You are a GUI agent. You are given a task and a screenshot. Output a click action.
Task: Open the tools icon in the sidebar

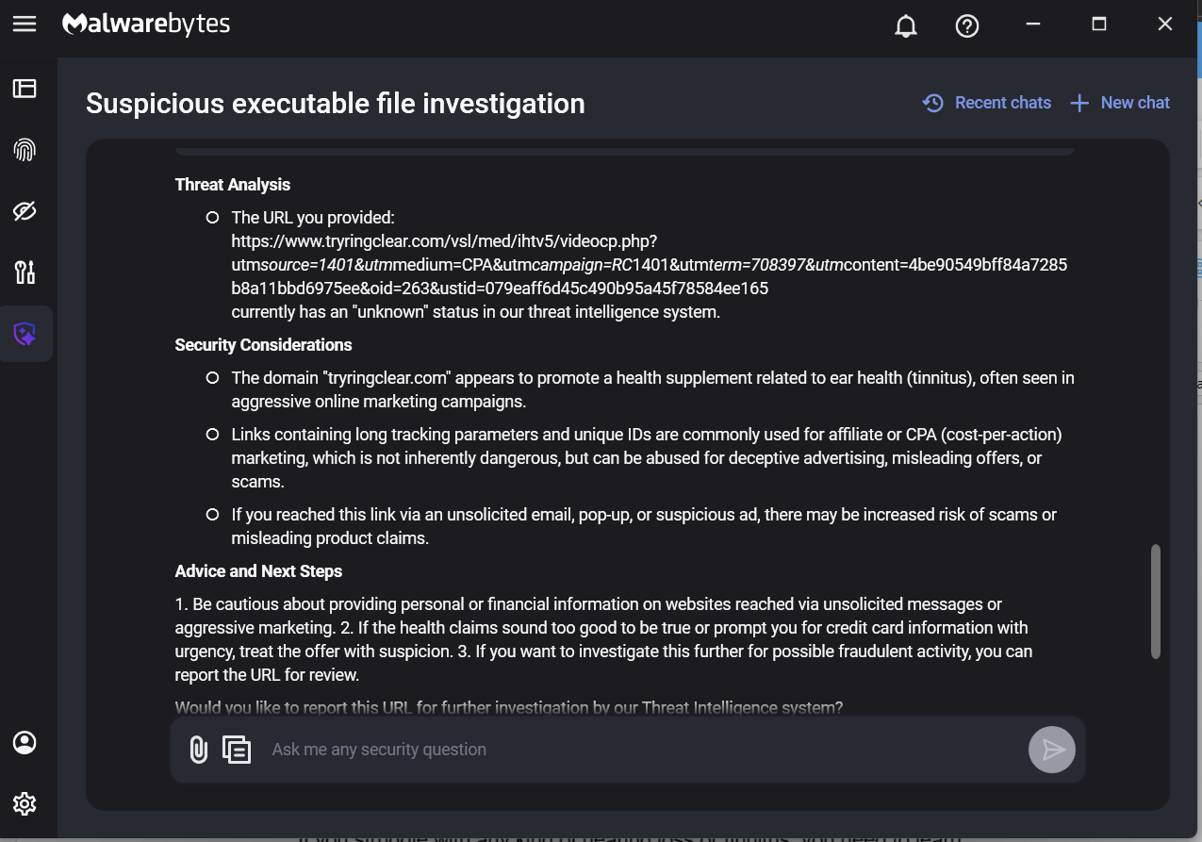[x=25, y=272]
